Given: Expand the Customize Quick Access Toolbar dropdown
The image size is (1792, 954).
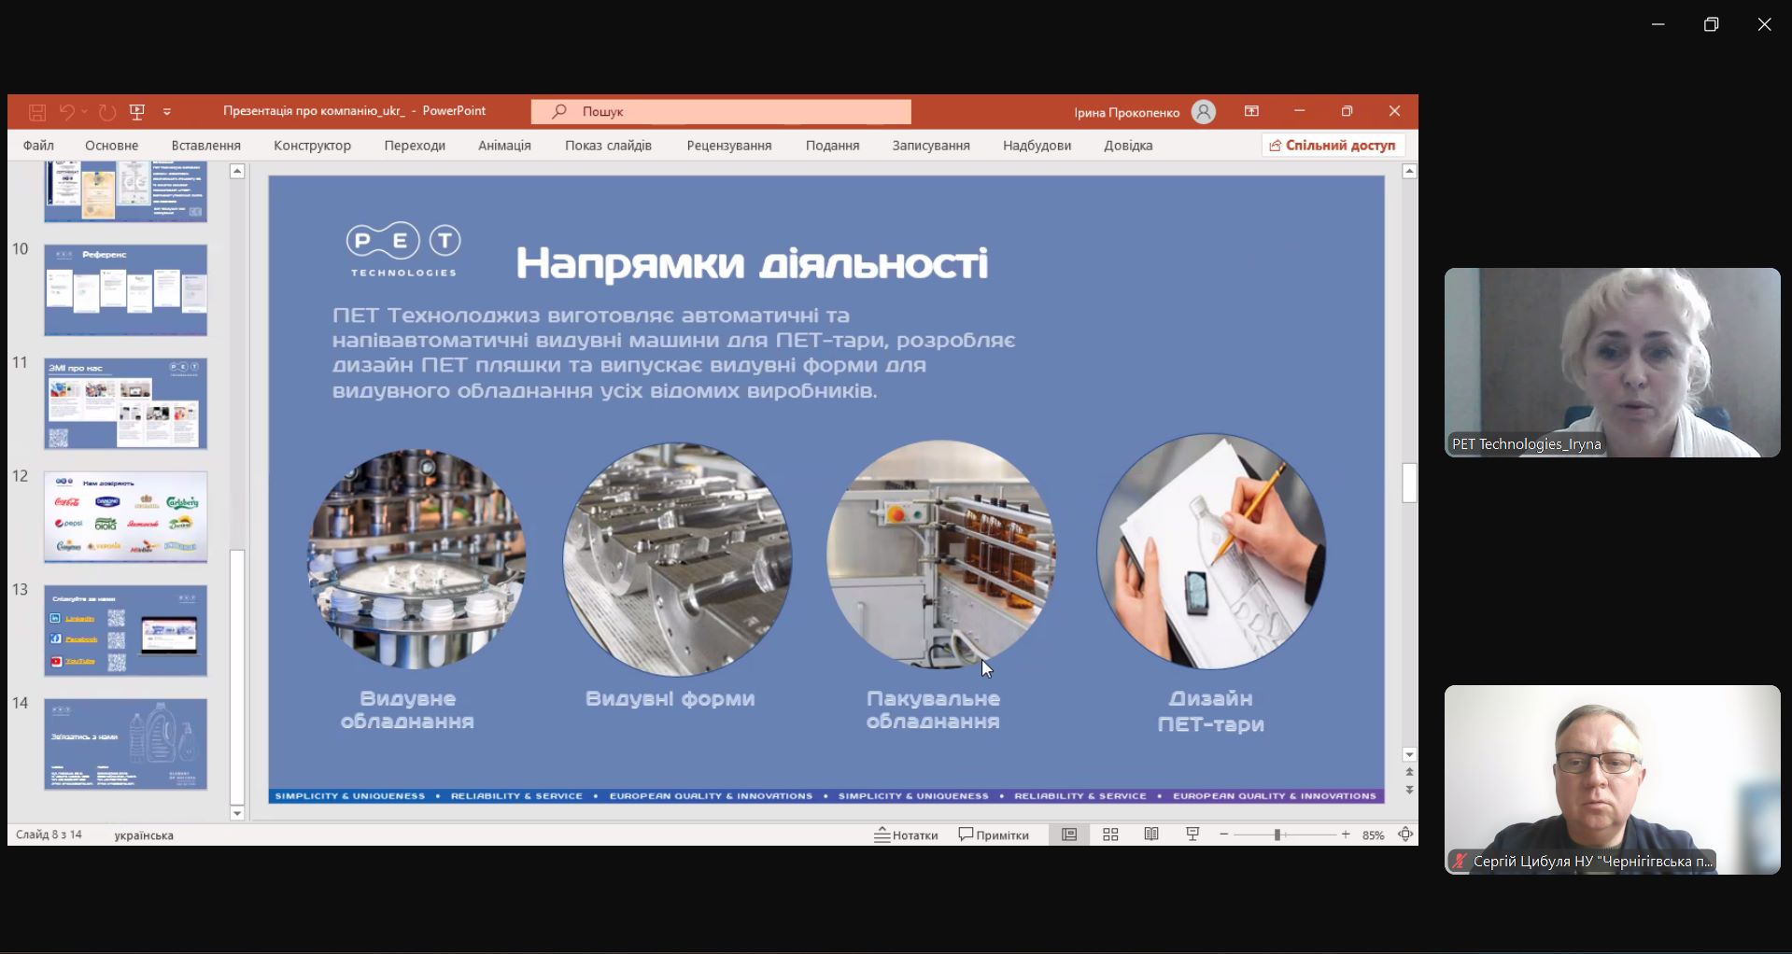Looking at the screenshot, I should click(167, 112).
